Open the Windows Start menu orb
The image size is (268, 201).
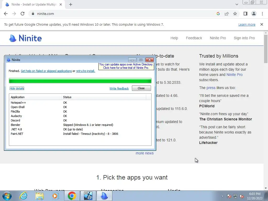7,196
